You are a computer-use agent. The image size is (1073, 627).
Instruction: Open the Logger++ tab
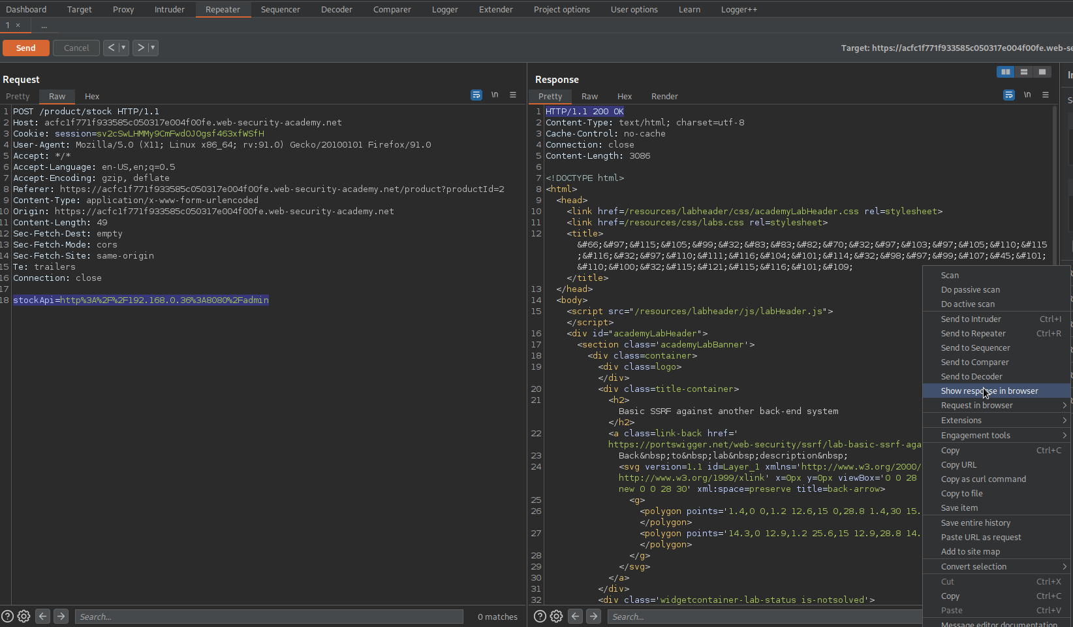pos(739,9)
